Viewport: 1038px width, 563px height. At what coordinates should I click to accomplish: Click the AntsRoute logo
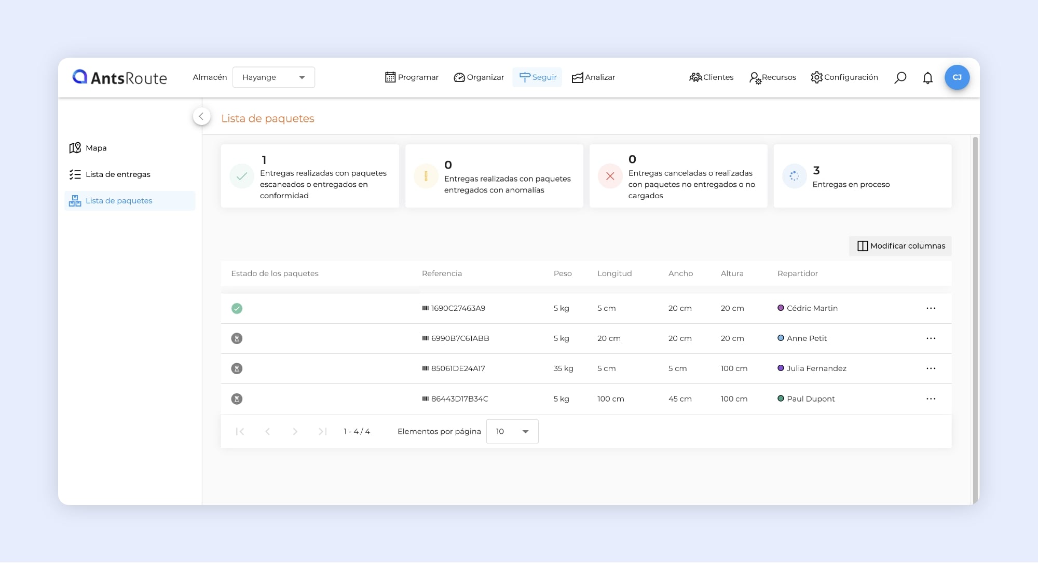pos(120,77)
